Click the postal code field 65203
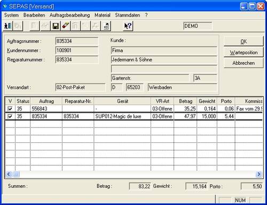The width and height of the screenshot is (267, 205). click(x=135, y=87)
